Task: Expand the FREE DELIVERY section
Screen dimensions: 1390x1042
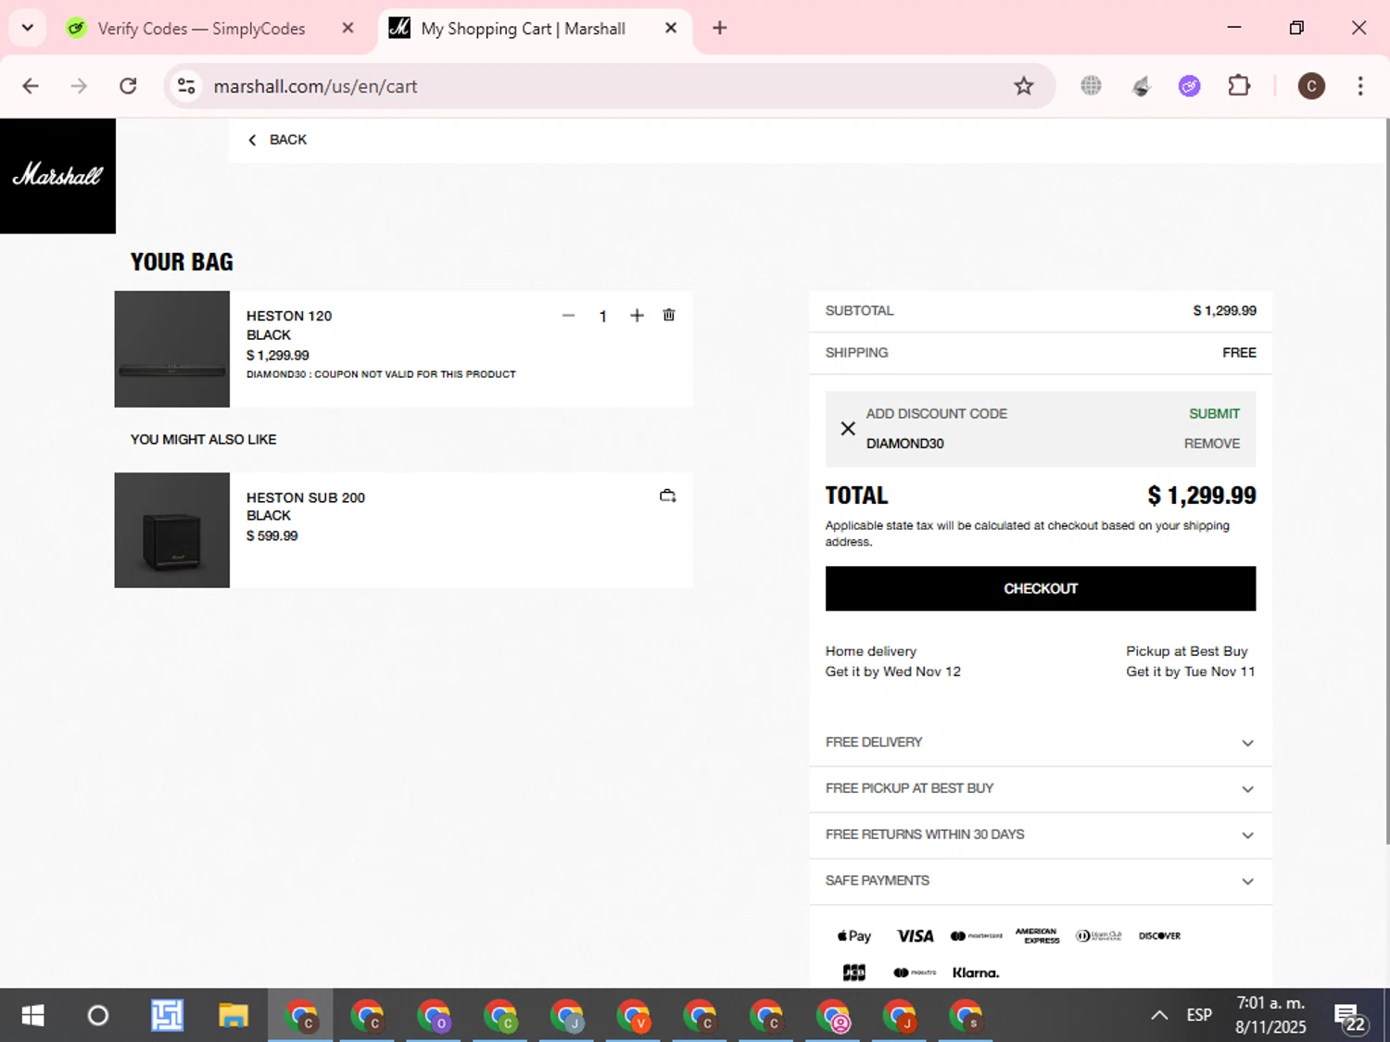Action: click(1041, 743)
